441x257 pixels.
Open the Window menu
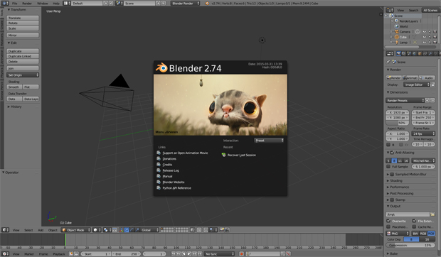(43, 4)
